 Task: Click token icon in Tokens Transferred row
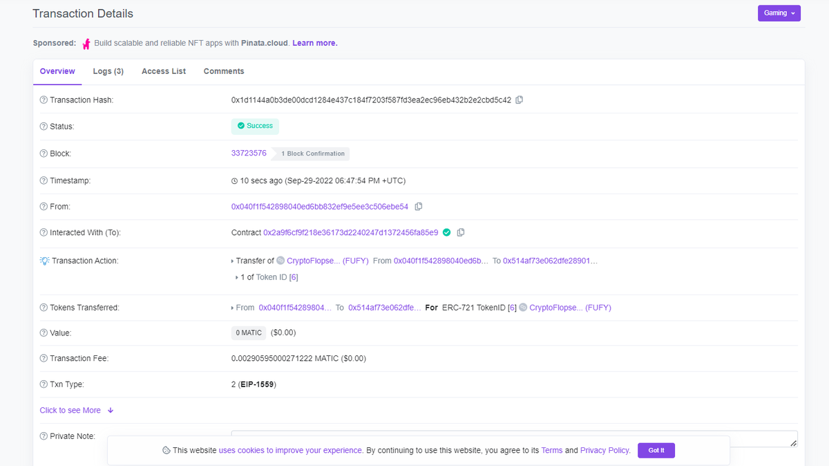point(523,307)
